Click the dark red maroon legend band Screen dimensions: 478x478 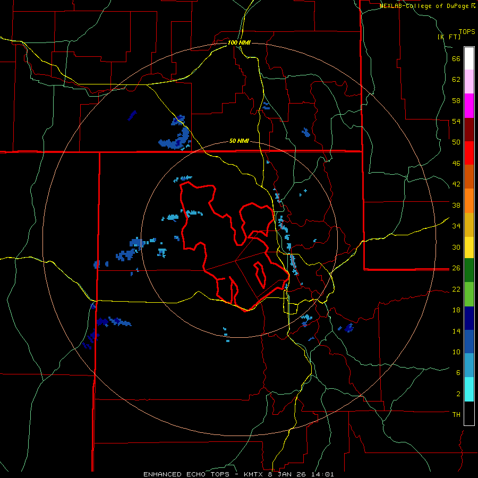[x=469, y=130]
